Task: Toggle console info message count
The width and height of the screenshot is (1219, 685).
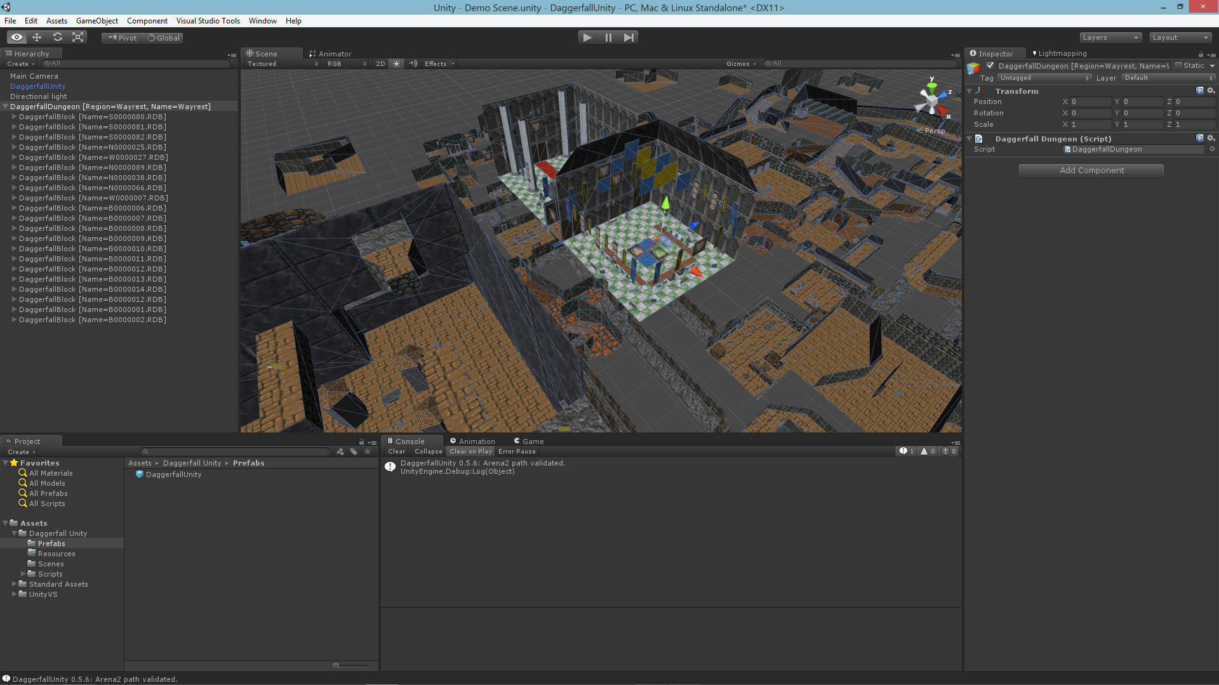Action: 907,451
